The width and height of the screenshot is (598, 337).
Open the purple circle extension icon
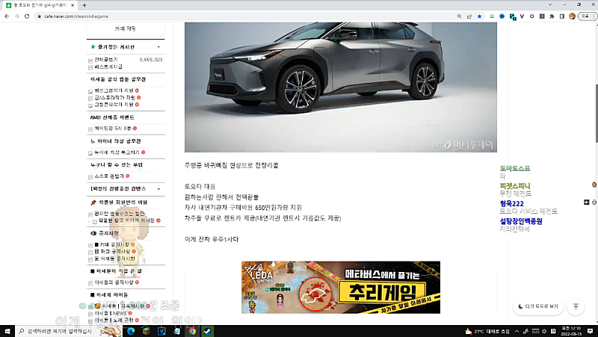click(x=531, y=16)
